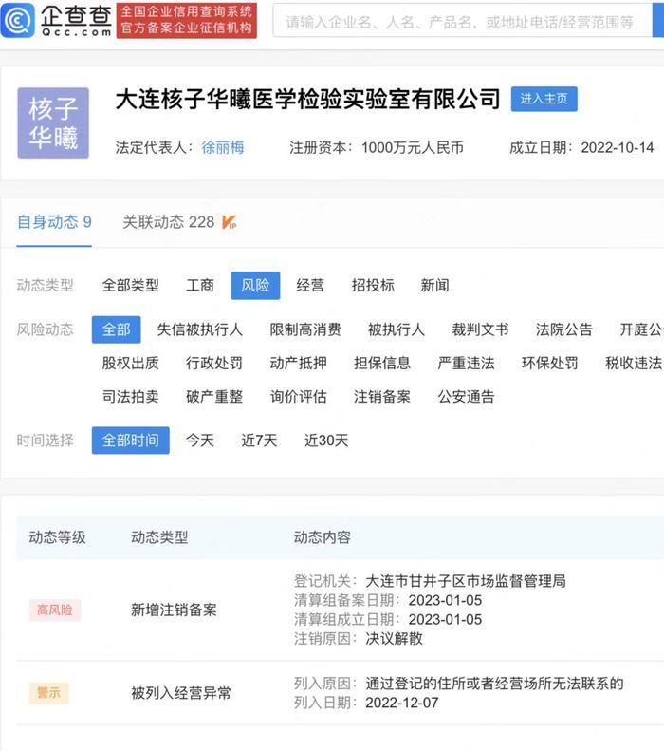Screen dimensions: 664x751
Task: Filter by 破产重整
Action: click(214, 397)
